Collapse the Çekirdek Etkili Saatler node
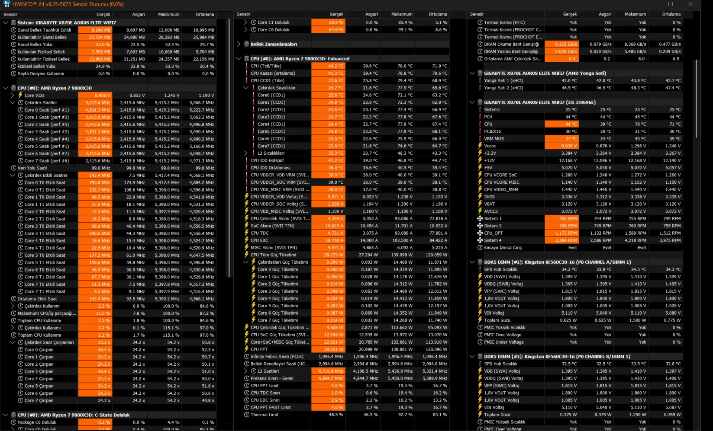This screenshot has height=431, width=713. tap(13, 176)
